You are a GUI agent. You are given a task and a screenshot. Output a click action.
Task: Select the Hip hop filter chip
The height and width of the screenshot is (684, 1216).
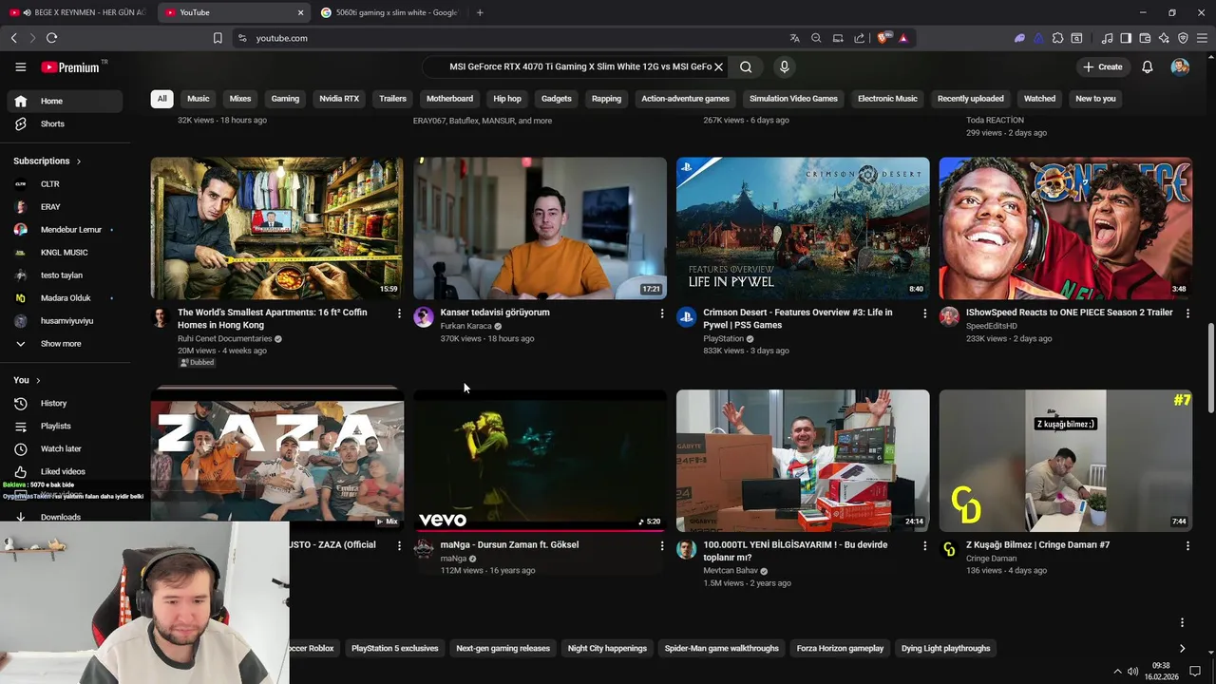click(507, 99)
